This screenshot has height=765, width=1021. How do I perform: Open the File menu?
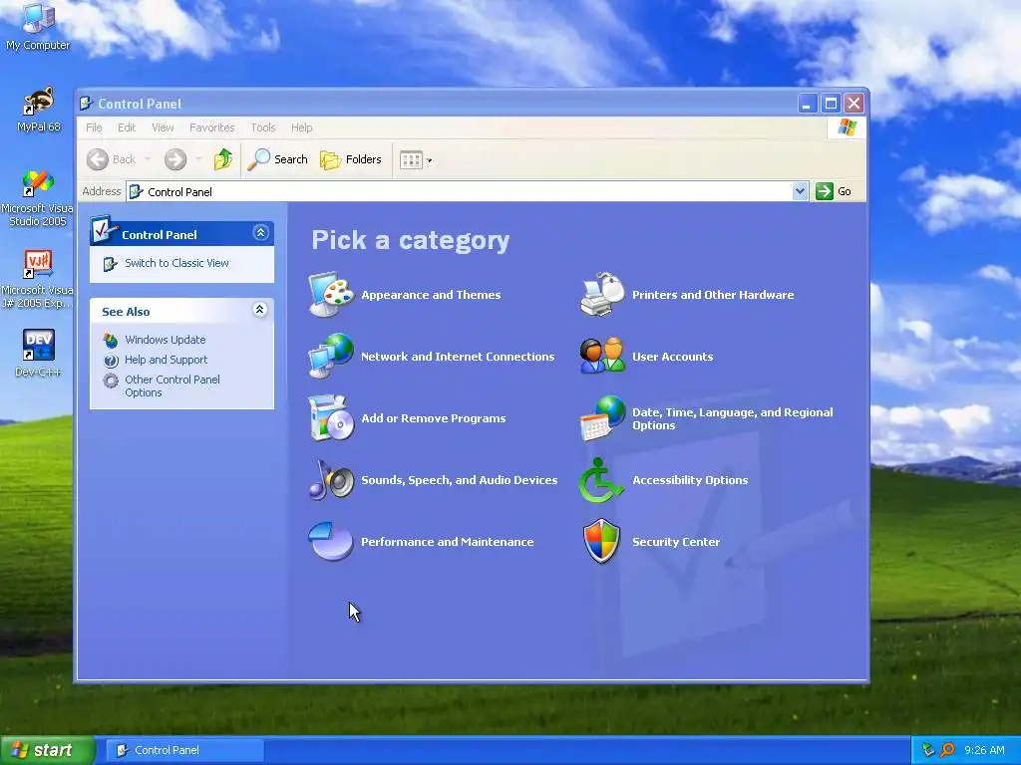pyautogui.click(x=94, y=127)
